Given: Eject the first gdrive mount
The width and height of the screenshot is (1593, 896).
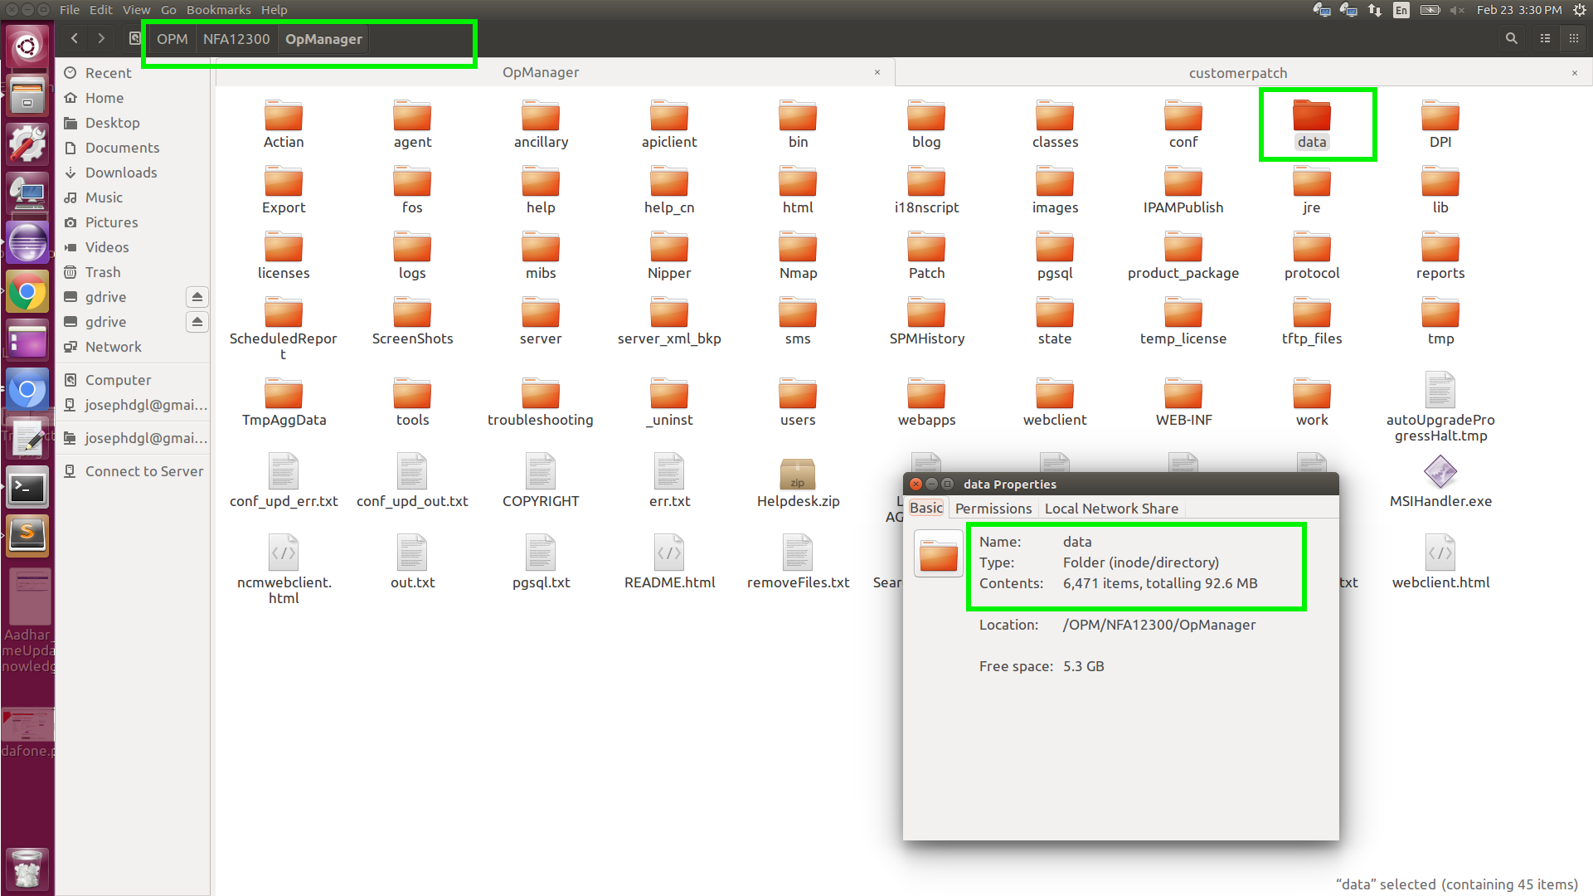Looking at the screenshot, I should (197, 297).
